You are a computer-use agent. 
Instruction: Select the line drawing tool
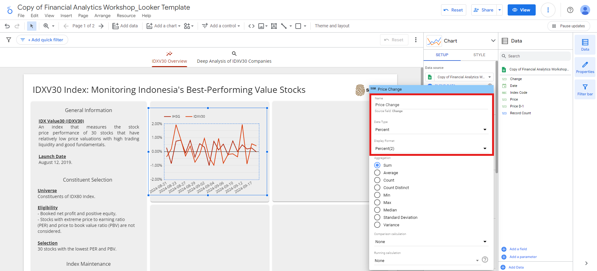point(284,26)
